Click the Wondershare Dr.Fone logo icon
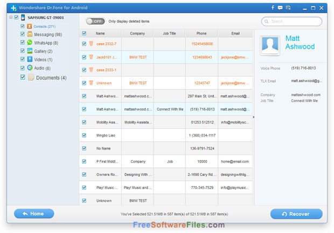334x233 pixels. pos(13,8)
